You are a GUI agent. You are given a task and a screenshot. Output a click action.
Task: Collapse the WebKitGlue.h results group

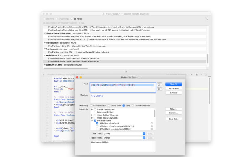(45, 55)
